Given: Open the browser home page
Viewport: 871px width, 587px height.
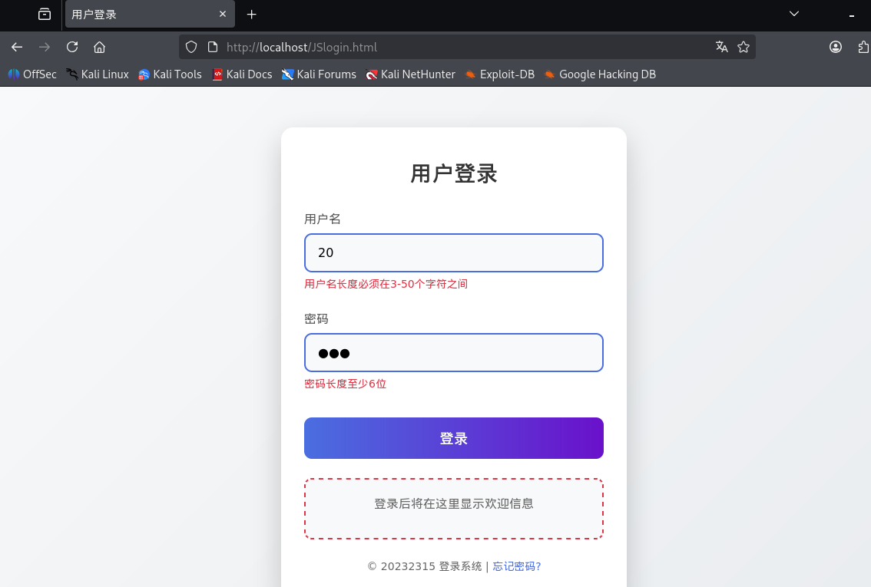Looking at the screenshot, I should click(99, 47).
